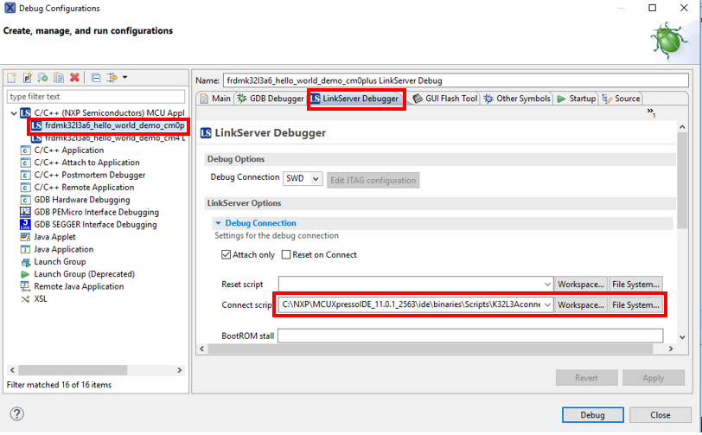Open the LinkServer Debugger tab

[x=355, y=99]
